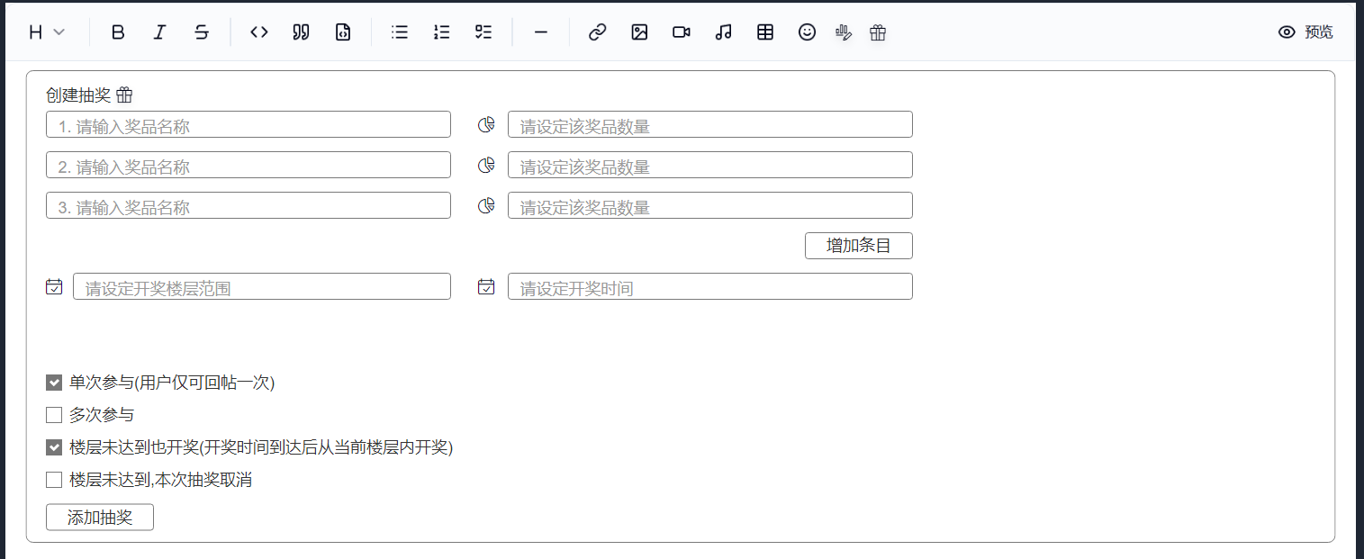The image size is (1364, 559).
Task: Enable the 多次参与 checkbox
Action: pos(54,415)
